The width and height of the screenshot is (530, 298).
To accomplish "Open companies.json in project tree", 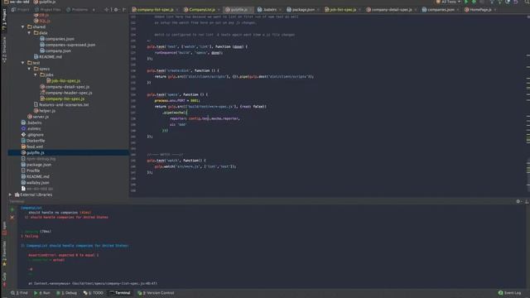I will (x=57, y=39).
